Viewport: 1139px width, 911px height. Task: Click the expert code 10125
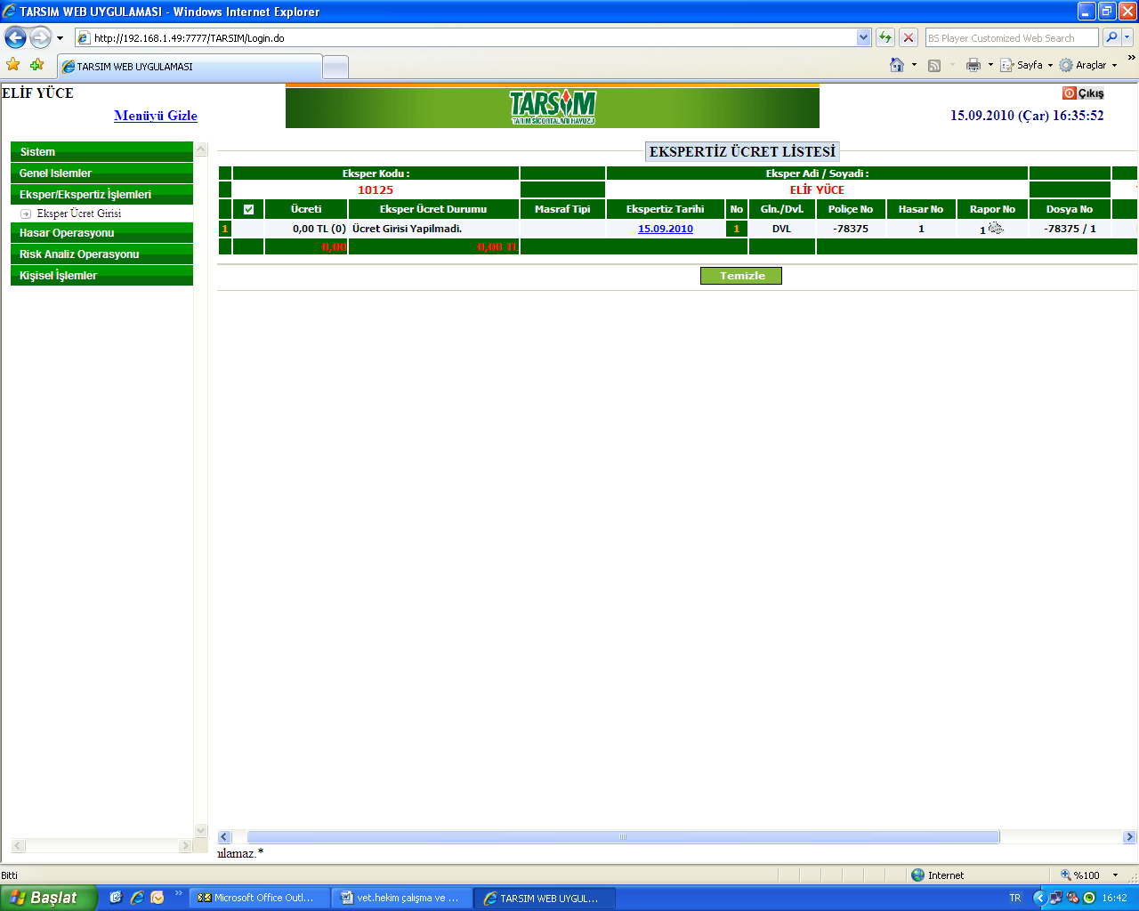pyautogui.click(x=376, y=189)
